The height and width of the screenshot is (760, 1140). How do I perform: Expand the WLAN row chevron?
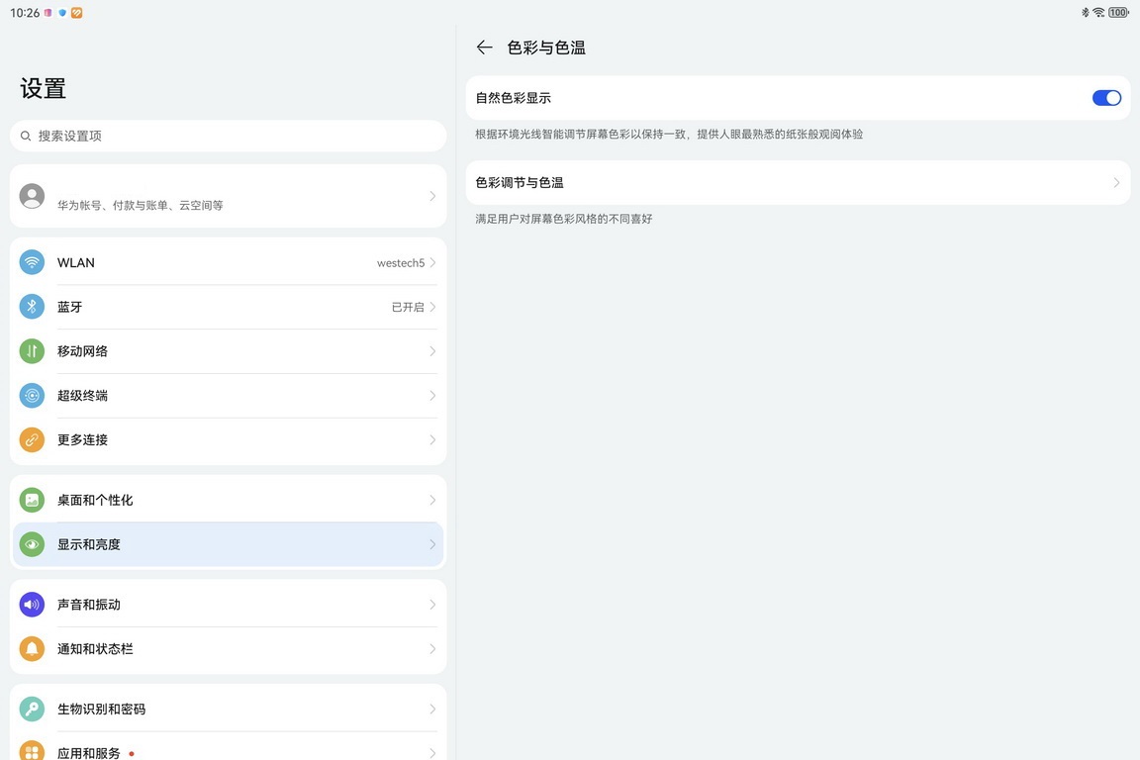432,262
